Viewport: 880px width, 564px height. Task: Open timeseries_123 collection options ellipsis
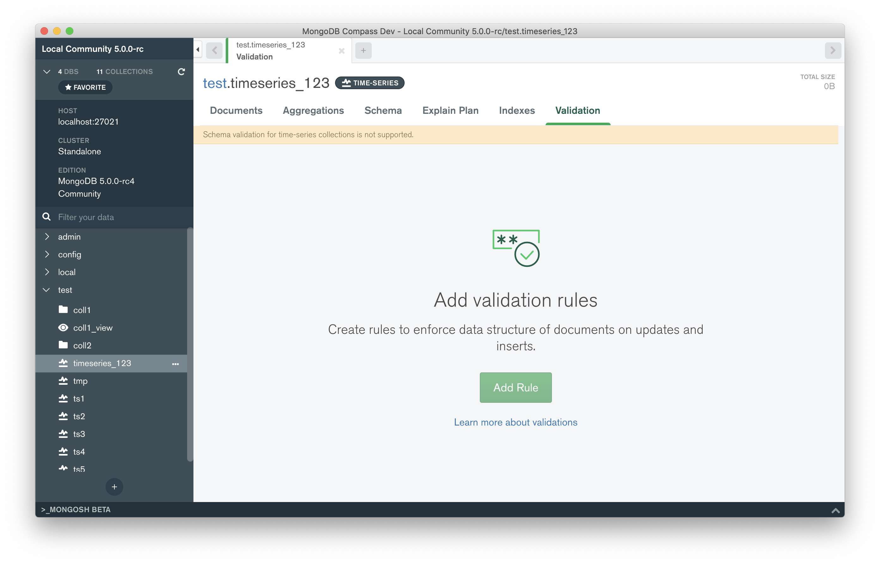coord(175,364)
